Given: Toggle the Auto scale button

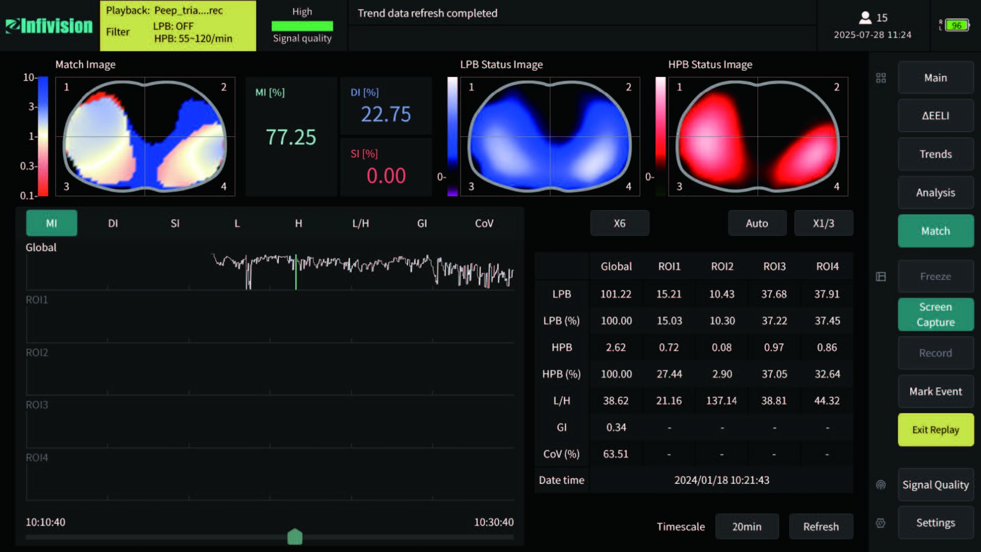Looking at the screenshot, I should click(x=757, y=223).
